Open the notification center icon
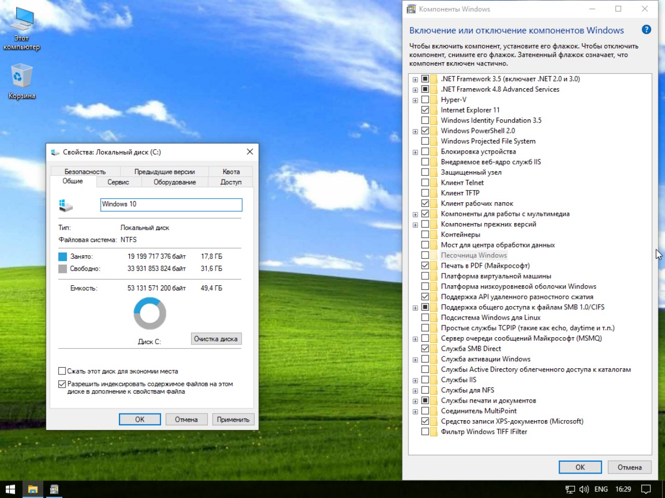The width and height of the screenshot is (665, 498). (646, 489)
